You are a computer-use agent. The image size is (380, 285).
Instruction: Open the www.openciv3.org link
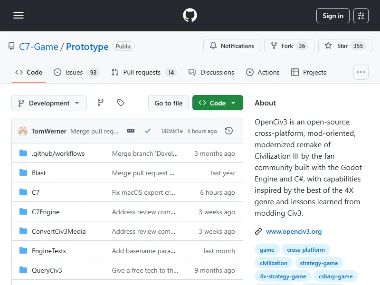pos(294,231)
